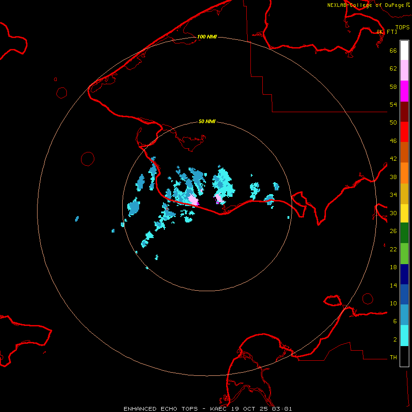Click the '42' legend value
Image resolution: width=412 pixels, height=412 pixels.
[393, 159]
